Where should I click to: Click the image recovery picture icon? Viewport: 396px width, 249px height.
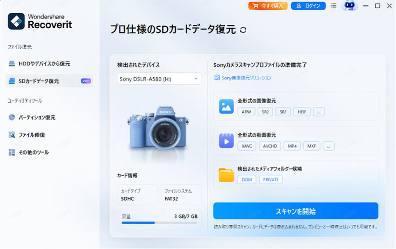point(226,106)
